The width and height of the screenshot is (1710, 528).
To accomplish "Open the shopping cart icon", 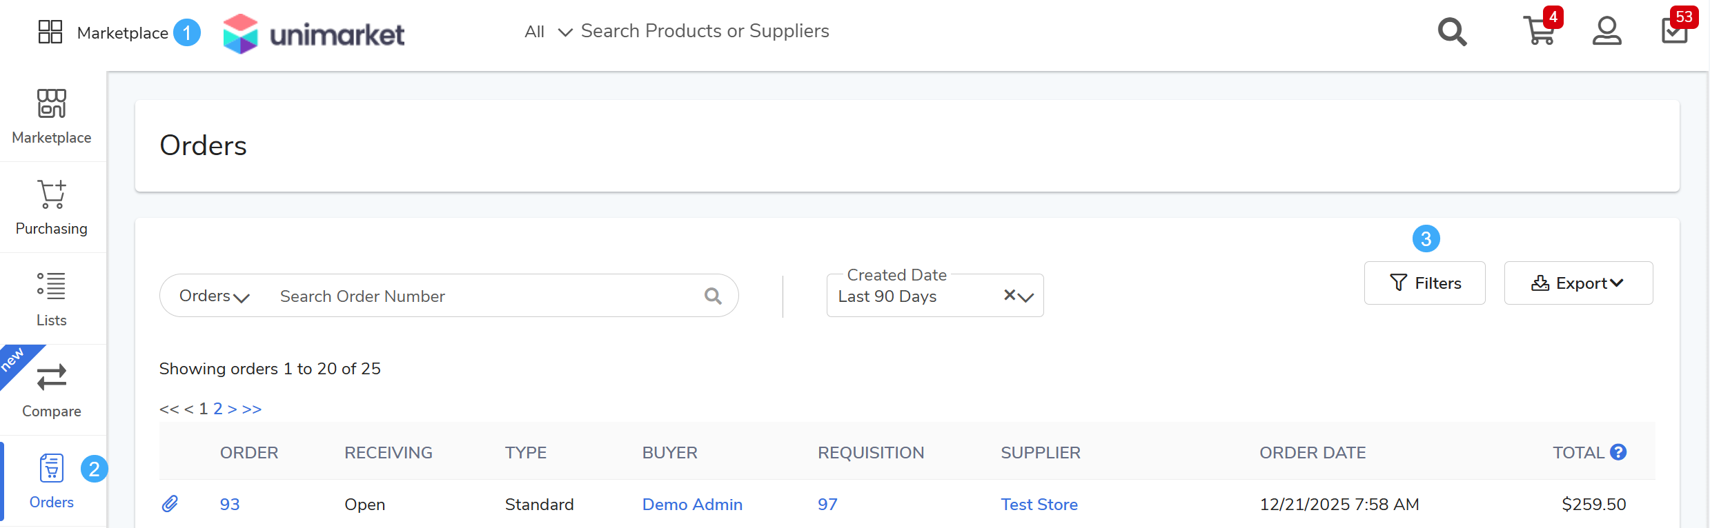I will point(1538,31).
